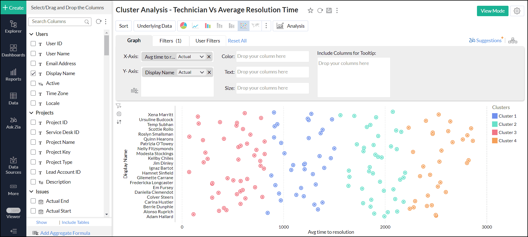Check the User Name column checkbox
528x237 pixels.
click(x=33, y=53)
